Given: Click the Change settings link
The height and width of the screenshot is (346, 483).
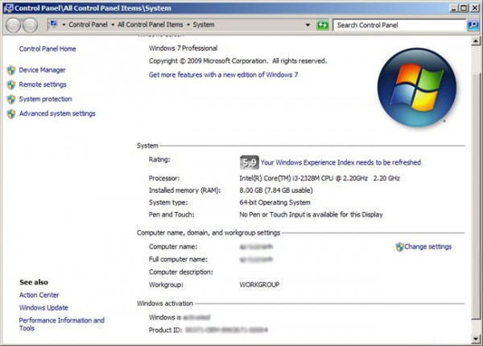Looking at the screenshot, I should pyautogui.click(x=428, y=247).
